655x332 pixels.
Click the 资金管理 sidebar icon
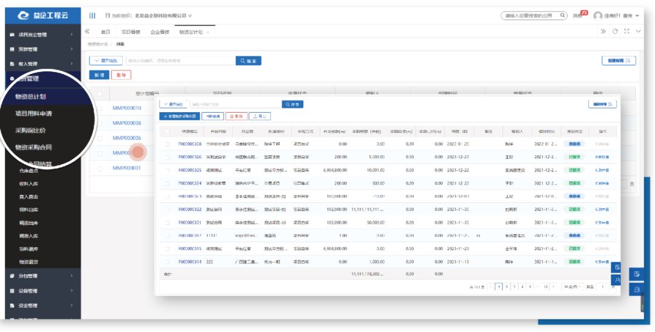click(12, 306)
